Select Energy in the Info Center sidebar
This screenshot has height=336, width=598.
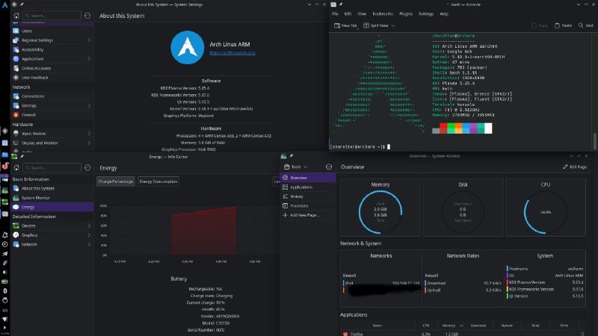(x=52, y=207)
